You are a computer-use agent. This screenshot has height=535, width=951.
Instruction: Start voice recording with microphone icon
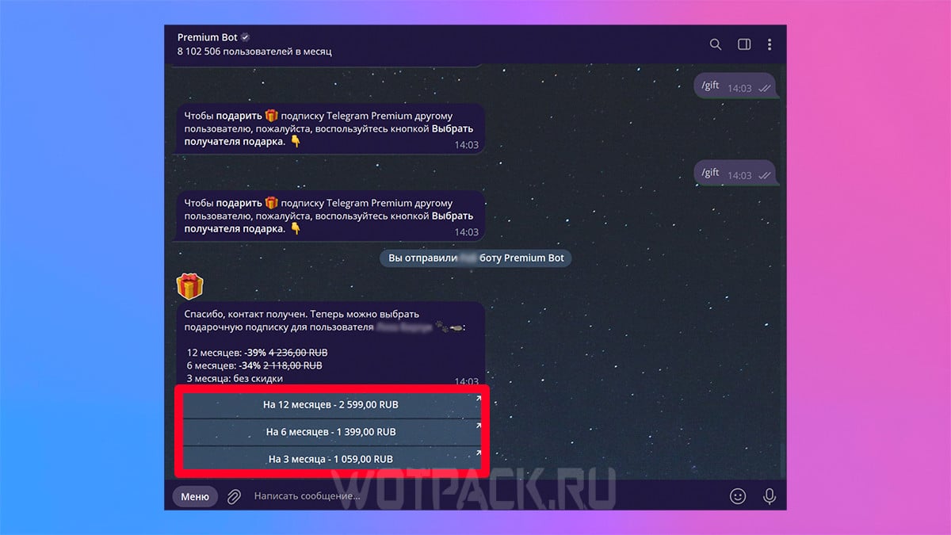[769, 496]
